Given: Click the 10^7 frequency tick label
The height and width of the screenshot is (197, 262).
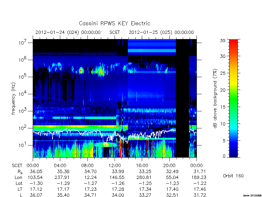Looking at the screenshot, I should point(23,43).
